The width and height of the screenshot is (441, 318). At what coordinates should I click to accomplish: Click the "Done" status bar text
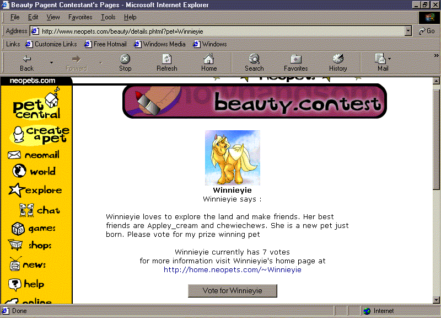(19, 311)
